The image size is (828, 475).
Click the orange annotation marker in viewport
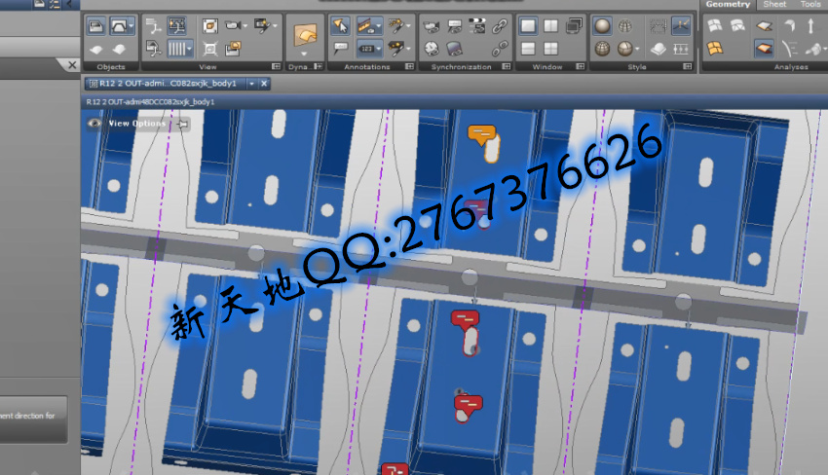481,135
